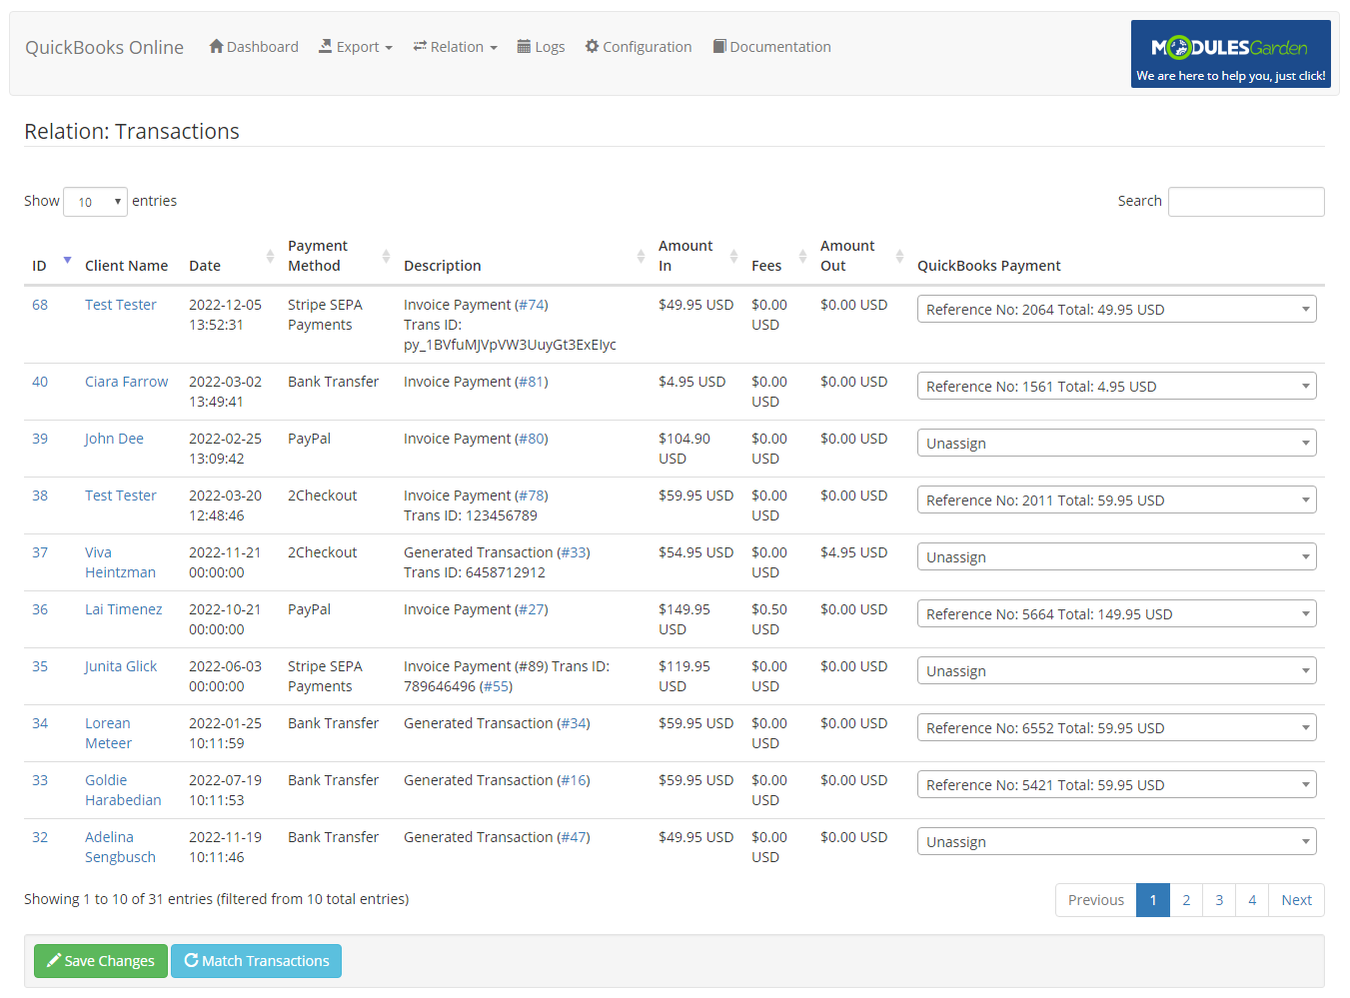
Task: Focus the Search input field
Action: (1246, 202)
